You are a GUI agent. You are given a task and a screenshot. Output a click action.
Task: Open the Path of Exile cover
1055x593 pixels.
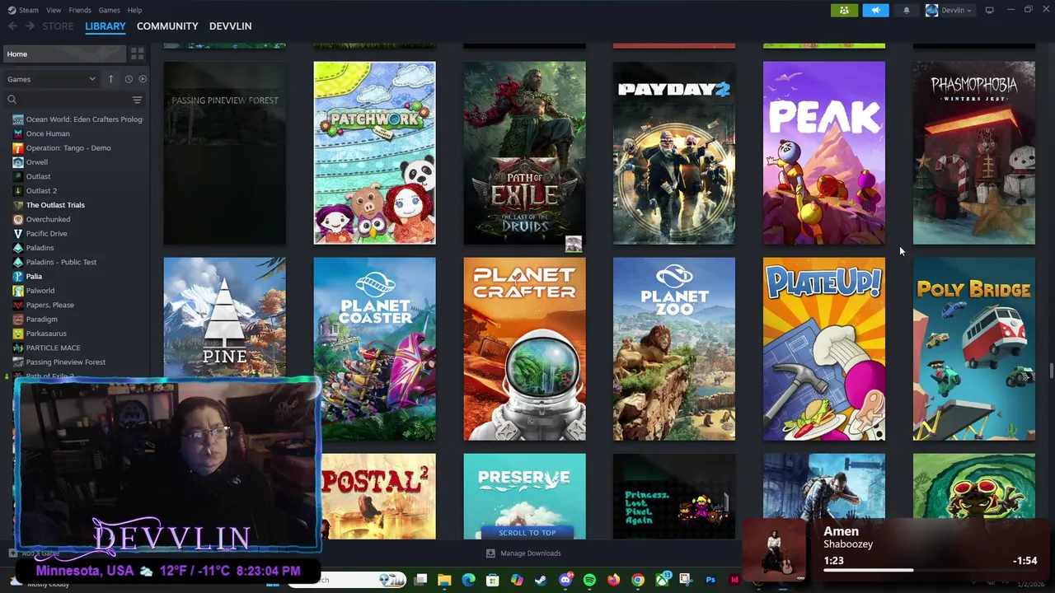click(524, 153)
